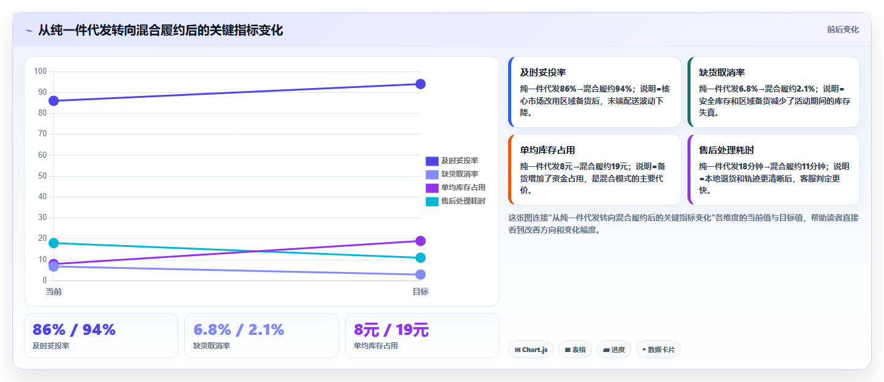
Task: Click the 售后处理耗时 point at 目标
Action: click(421, 258)
